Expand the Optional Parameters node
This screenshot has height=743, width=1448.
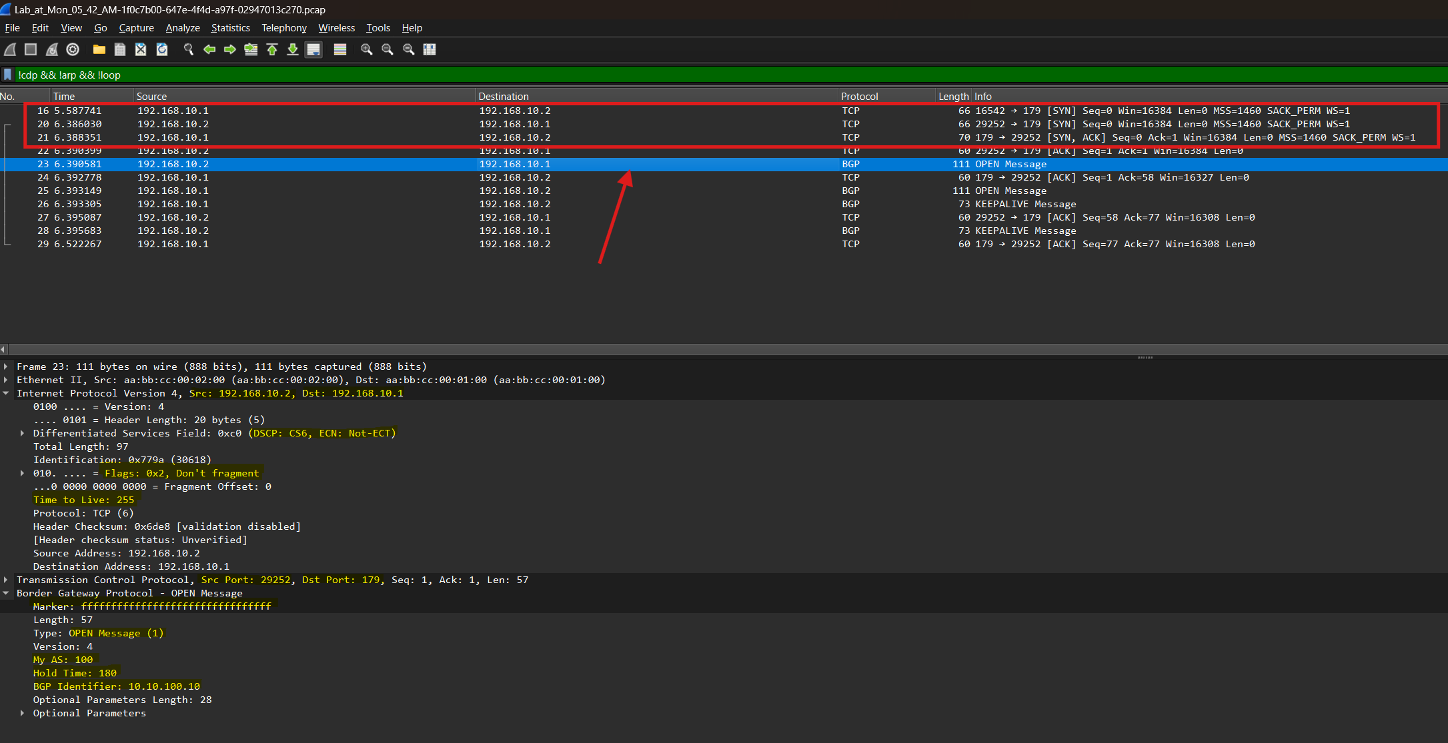(x=23, y=713)
